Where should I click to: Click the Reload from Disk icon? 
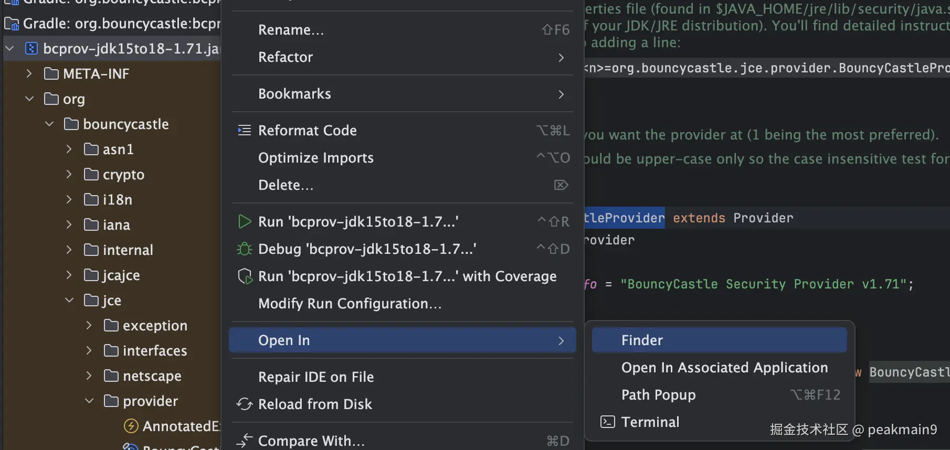[244, 404]
